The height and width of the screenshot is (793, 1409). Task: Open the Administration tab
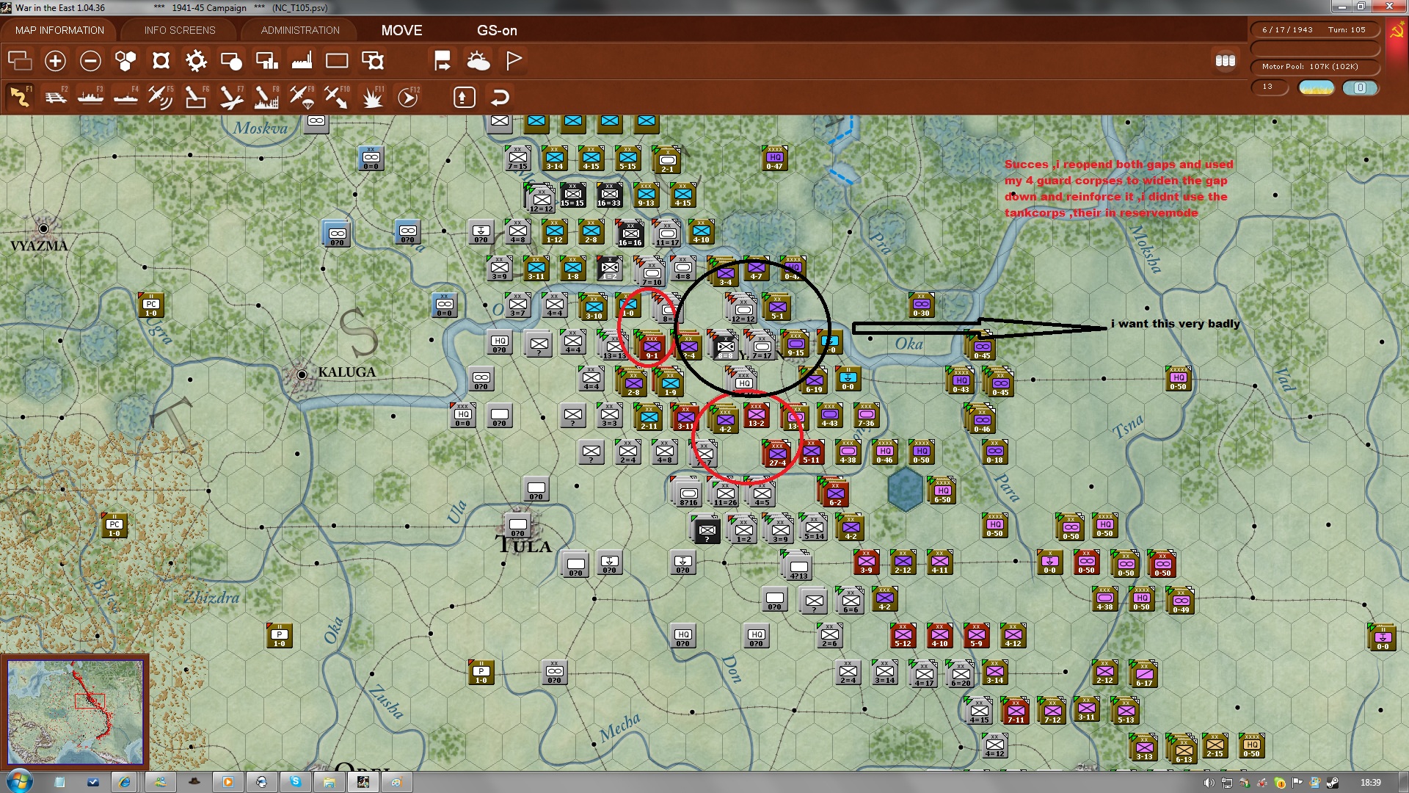[300, 30]
